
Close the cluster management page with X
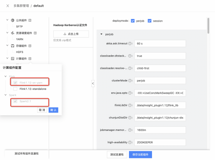pyautogui.click(x=8, y=6)
